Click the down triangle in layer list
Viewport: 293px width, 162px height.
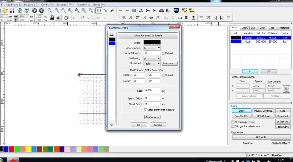coord(112,125)
